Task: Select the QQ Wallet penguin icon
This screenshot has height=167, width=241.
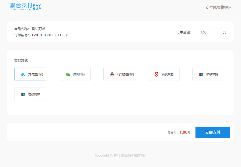Action: point(112,74)
